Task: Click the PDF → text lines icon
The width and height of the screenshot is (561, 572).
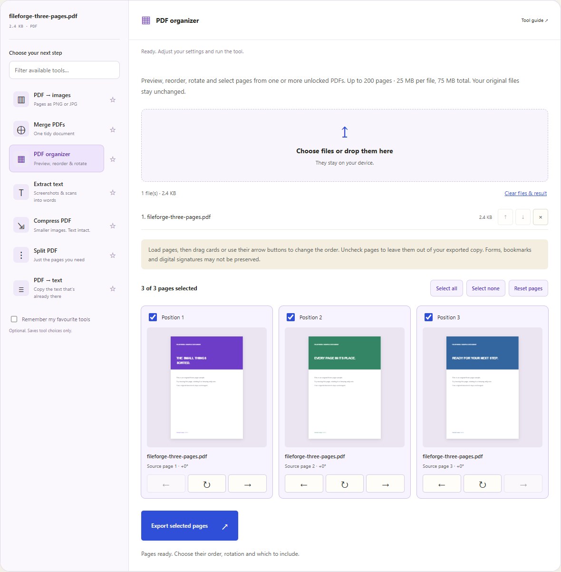Action: (21, 288)
